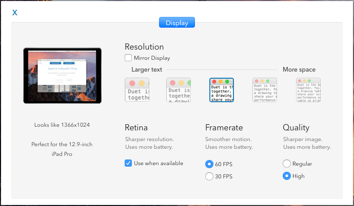Close the settings panel with the X
Screen dimensions: 354x206
click(x=15, y=12)
